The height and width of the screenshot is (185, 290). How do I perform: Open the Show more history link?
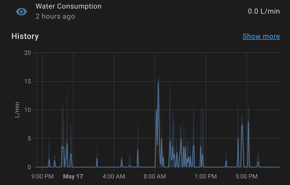tap(261, 36)
